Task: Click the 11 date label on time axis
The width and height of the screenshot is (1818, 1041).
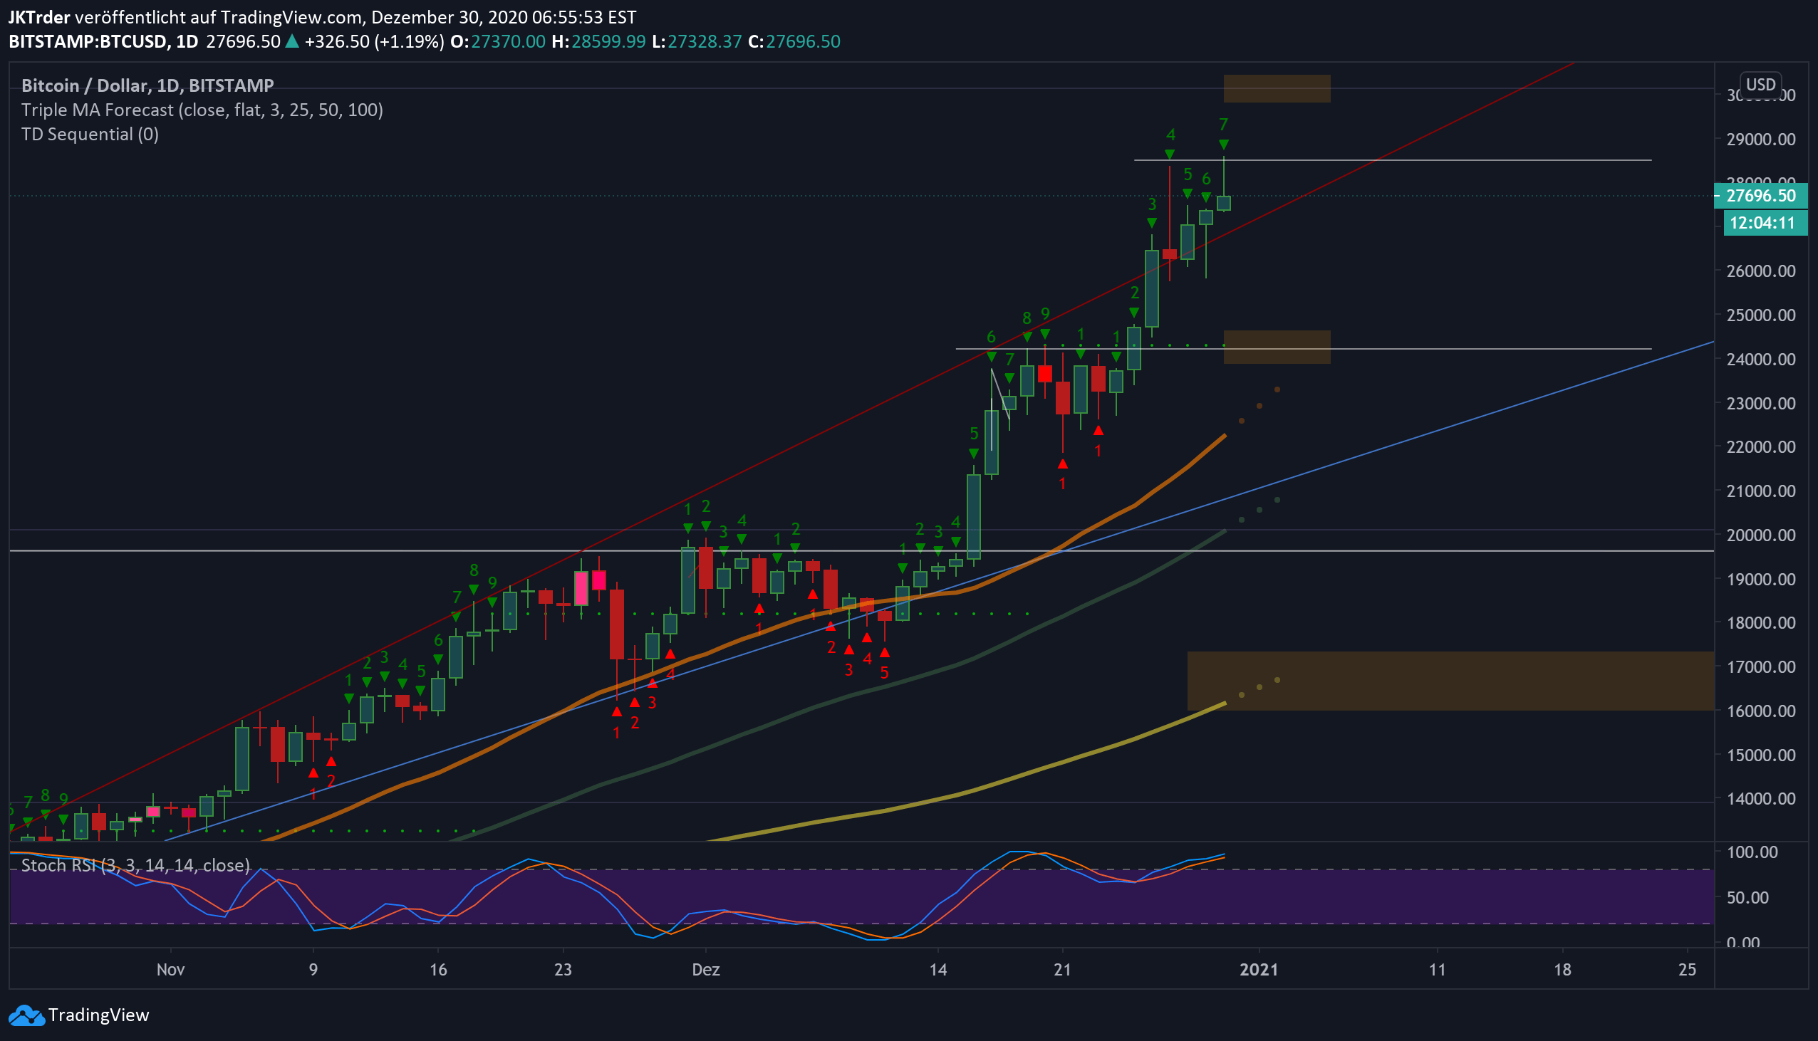Action: click(1438, 971)
